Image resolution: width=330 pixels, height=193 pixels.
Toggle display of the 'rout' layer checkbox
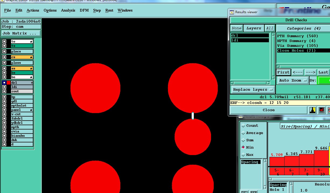(x=4, y=91)
